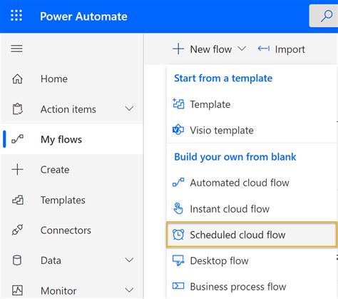This screenshot has width=338, height=299.
Task: Select Visio template menu item
Action: click(x=252, y=130)
